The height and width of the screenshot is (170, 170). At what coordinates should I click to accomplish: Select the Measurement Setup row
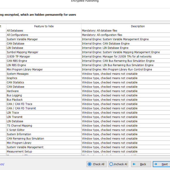pos(19,152)
